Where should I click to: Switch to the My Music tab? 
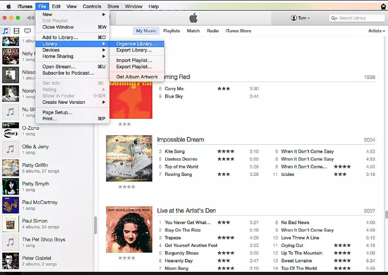tap(146, 31)
